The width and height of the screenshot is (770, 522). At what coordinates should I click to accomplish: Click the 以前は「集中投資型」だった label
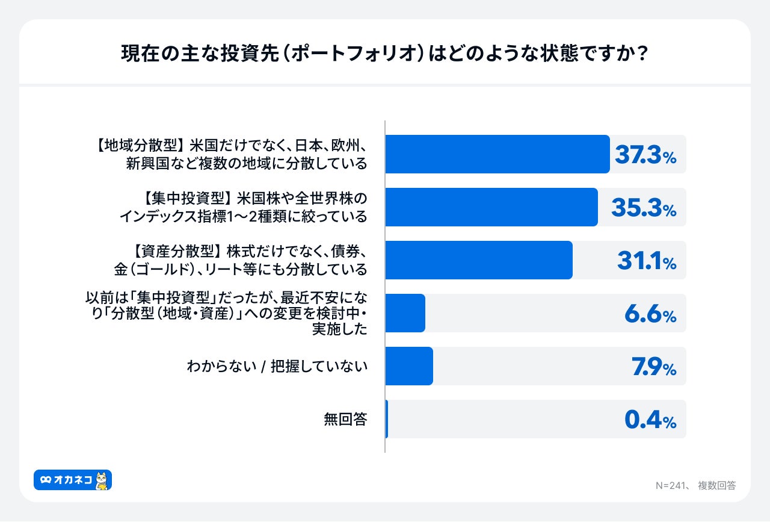click(226, 313)
